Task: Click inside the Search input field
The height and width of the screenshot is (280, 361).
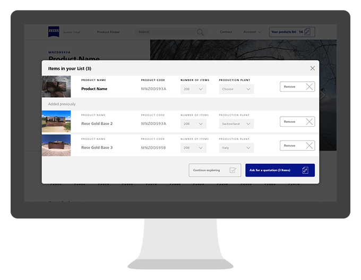Action: coord(165,32)
